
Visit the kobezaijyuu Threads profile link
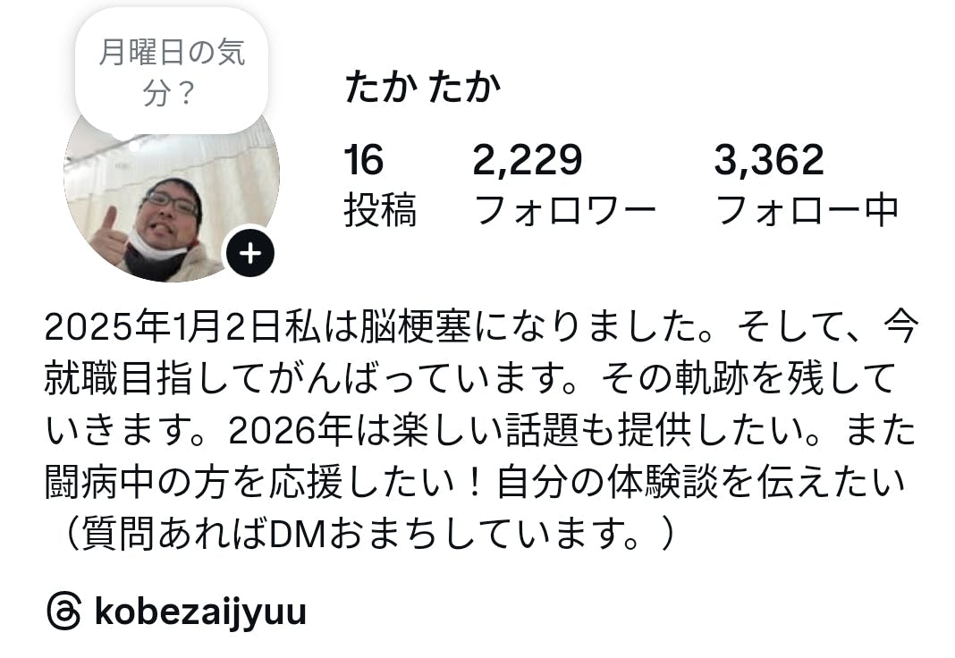(x=200, y=612)
